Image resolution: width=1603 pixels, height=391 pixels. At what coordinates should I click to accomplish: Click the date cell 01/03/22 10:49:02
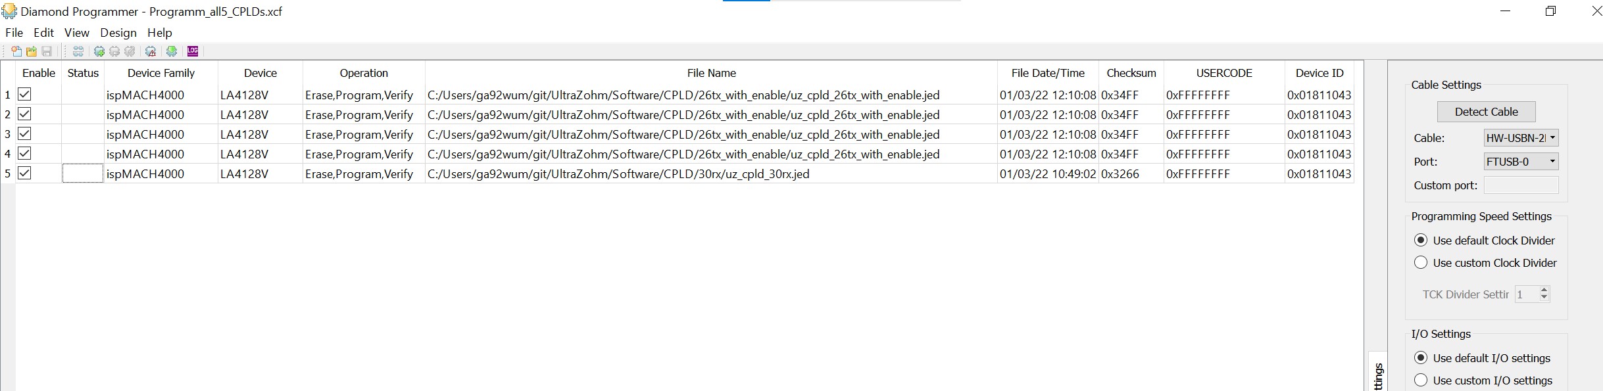1048,173
